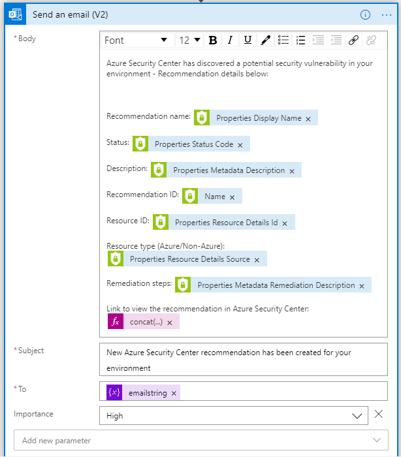Insert a bulleted list
The width and height of the screenshot is (401, 457).
pyautogui.click(x=283, y=40)
